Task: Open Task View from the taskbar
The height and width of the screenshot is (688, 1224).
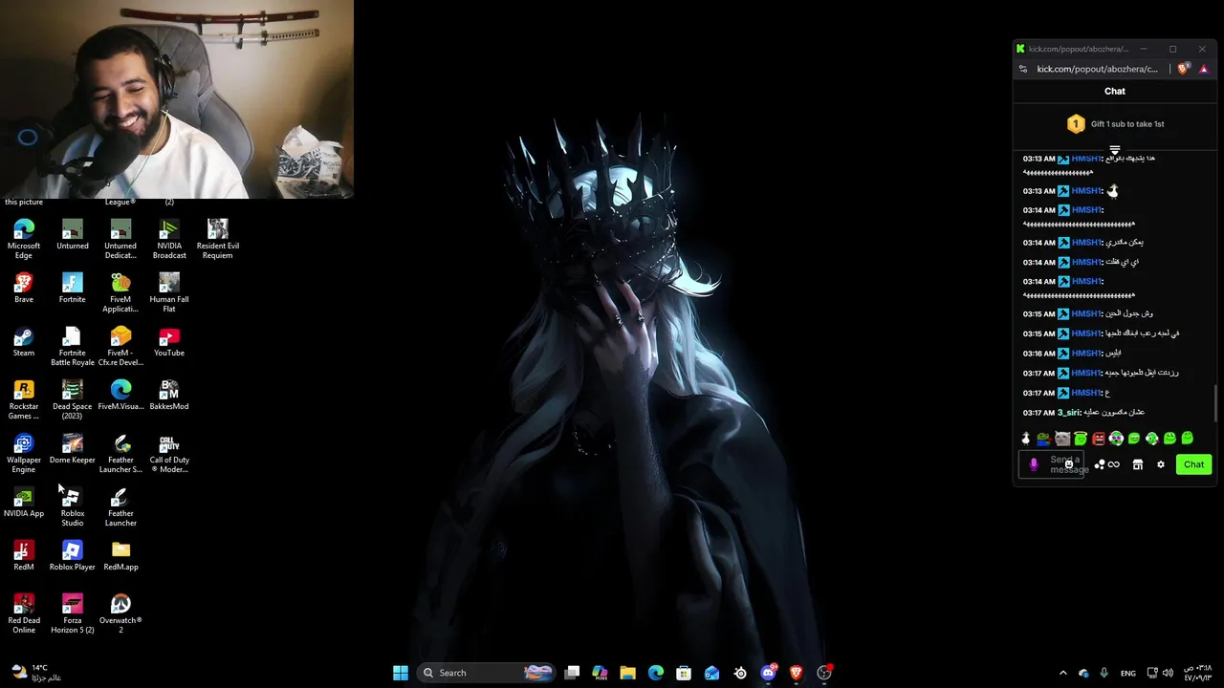Action: coord(572,673)
